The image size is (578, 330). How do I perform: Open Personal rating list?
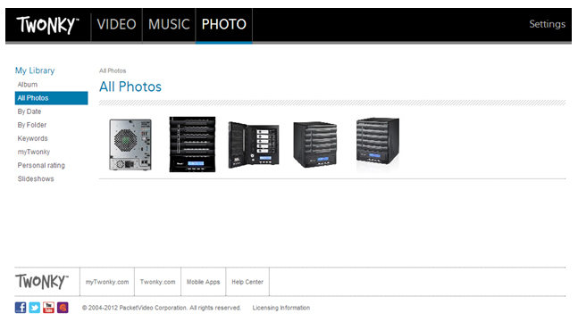(41, 165)
